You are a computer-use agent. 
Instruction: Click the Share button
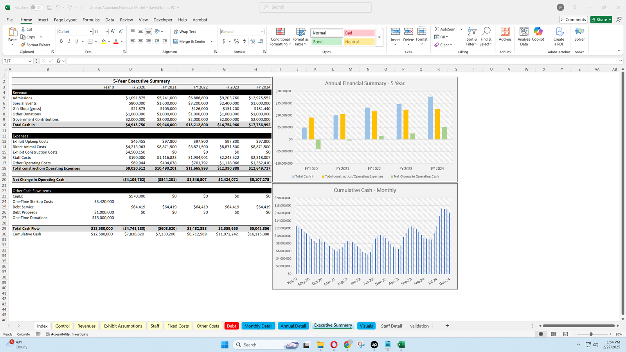[x=601, y=20]
